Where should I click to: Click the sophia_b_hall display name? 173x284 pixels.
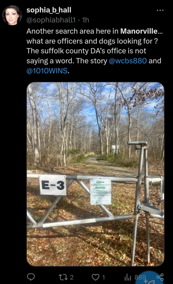(x=49, y=10)
